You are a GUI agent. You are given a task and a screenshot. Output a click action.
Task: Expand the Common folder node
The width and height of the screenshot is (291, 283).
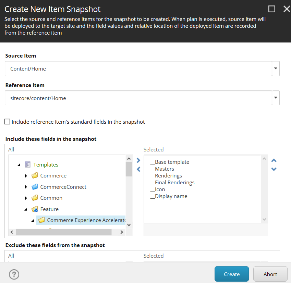[x=26, y=198]
